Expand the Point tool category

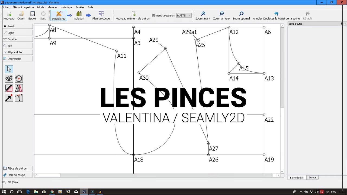pos(18,26)
